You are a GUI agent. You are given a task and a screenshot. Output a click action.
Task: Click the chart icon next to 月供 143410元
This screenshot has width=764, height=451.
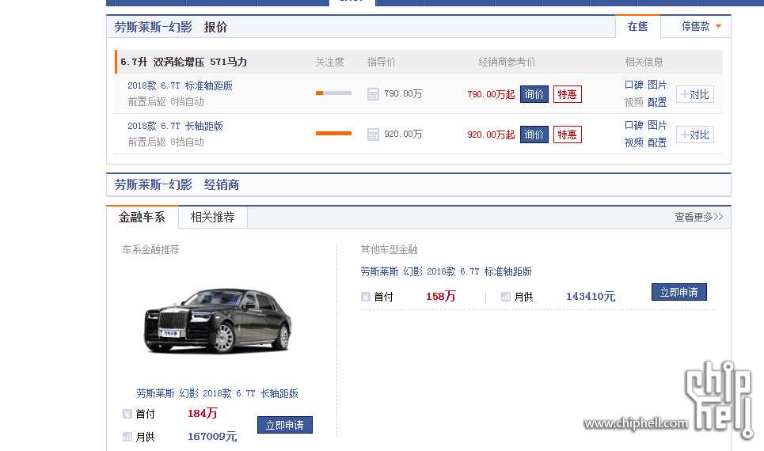coord(506,297)
